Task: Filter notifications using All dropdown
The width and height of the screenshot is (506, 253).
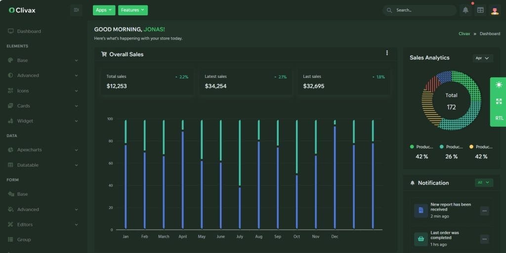Action: [x=484, y=182]
